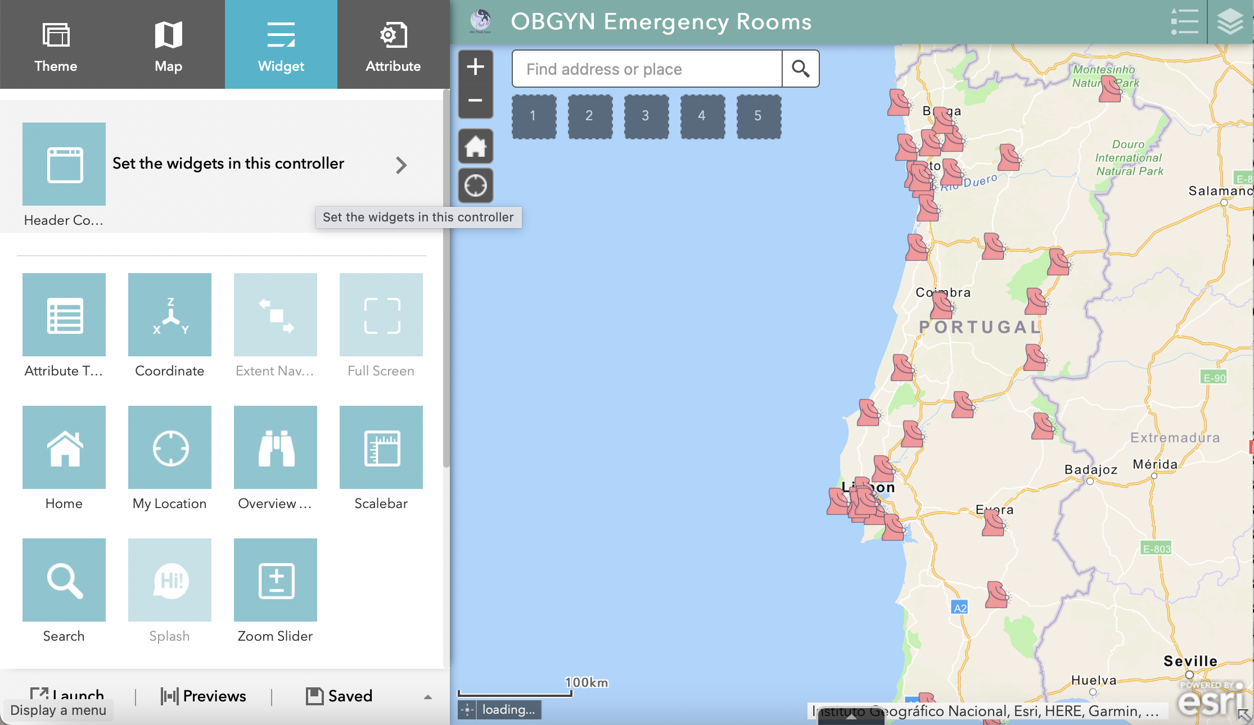
Task: Toggle the Extent Navigate widget
Action: pos(276,315)
